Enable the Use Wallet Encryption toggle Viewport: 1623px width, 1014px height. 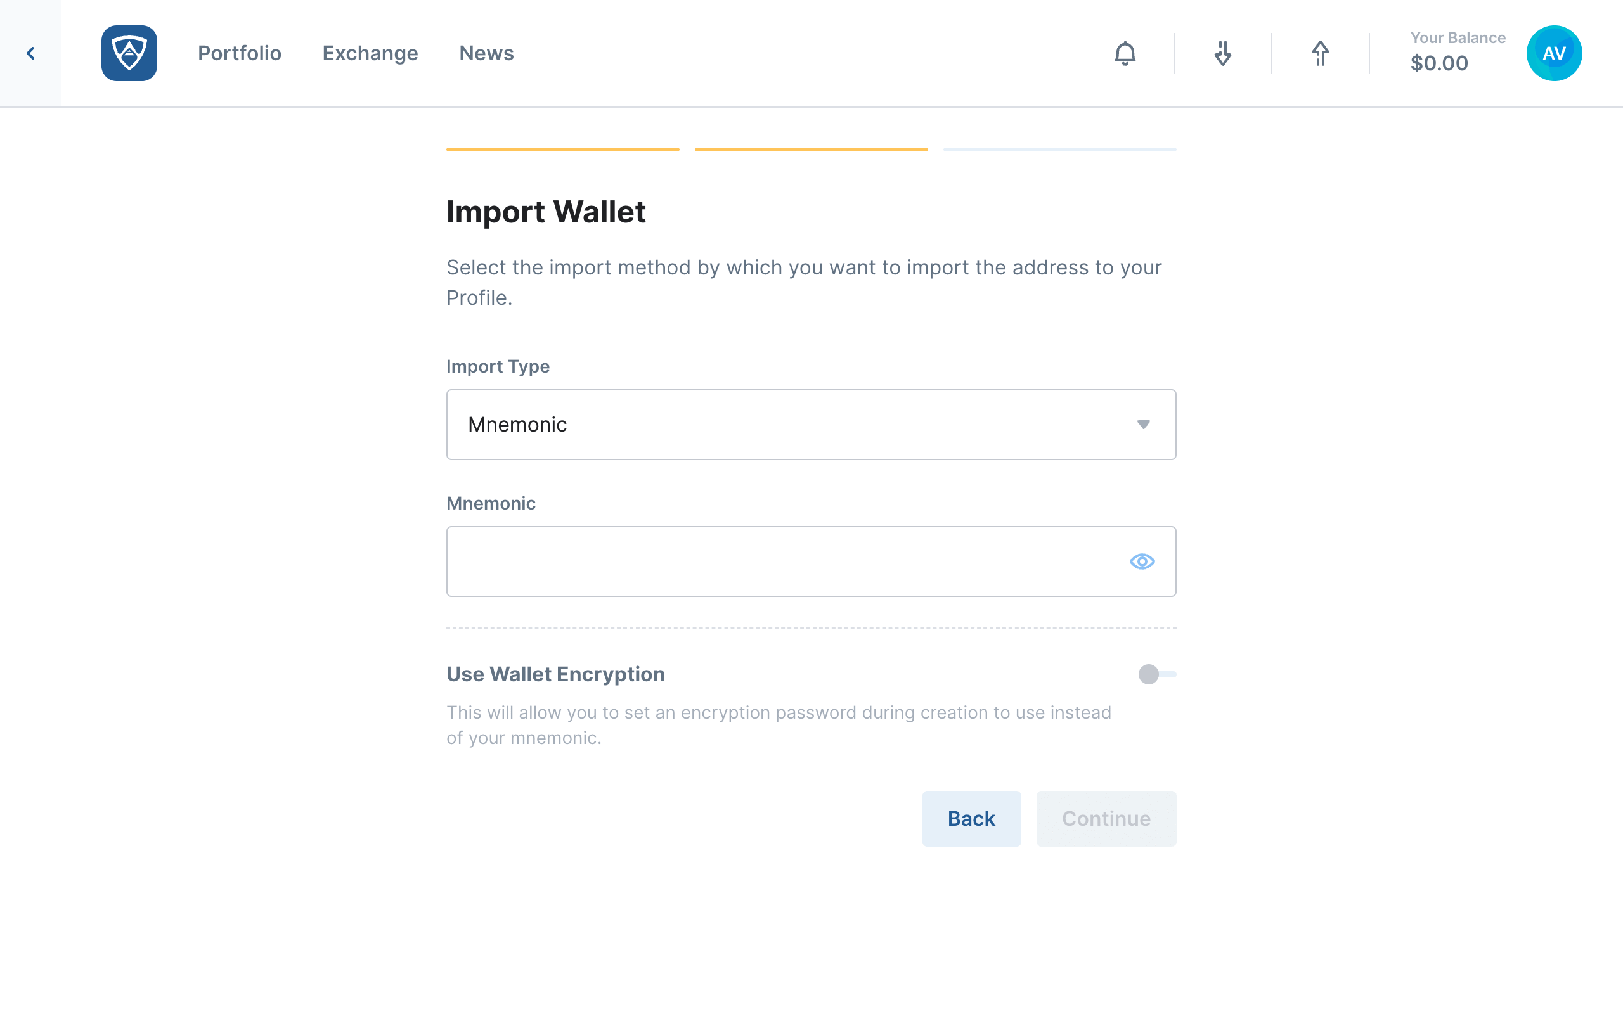[x=1157, y=674]
